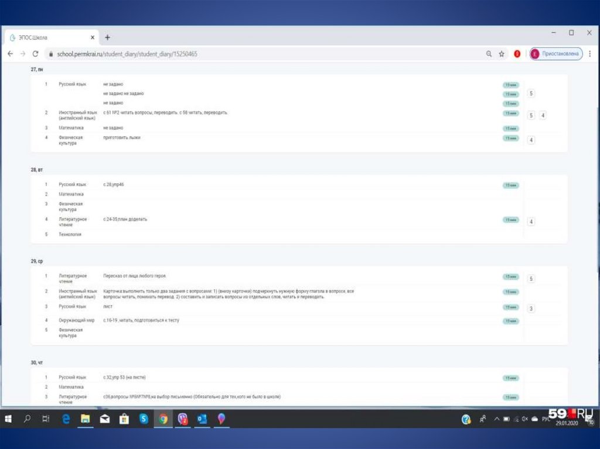Reload the page with the refresh icon
Viewport: 600px width, 449px height.
[x=35, y=53]
